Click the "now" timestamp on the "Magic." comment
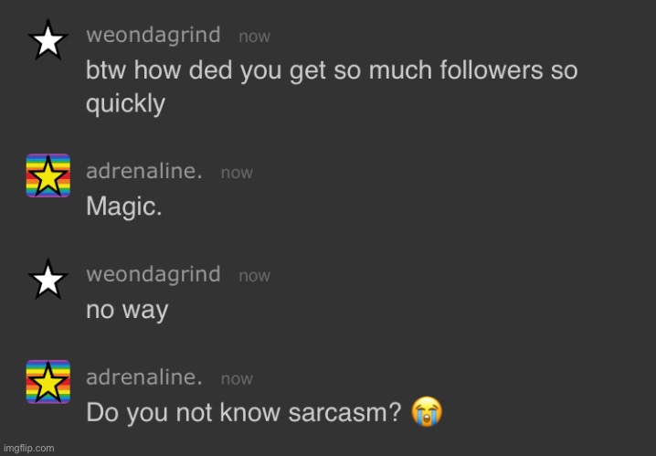The image size is (656, 456). coord(237,172)
